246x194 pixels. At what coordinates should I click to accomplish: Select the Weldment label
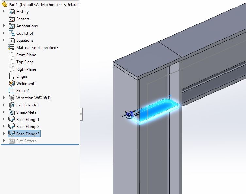pyautogui.click(x=25, y=84)
